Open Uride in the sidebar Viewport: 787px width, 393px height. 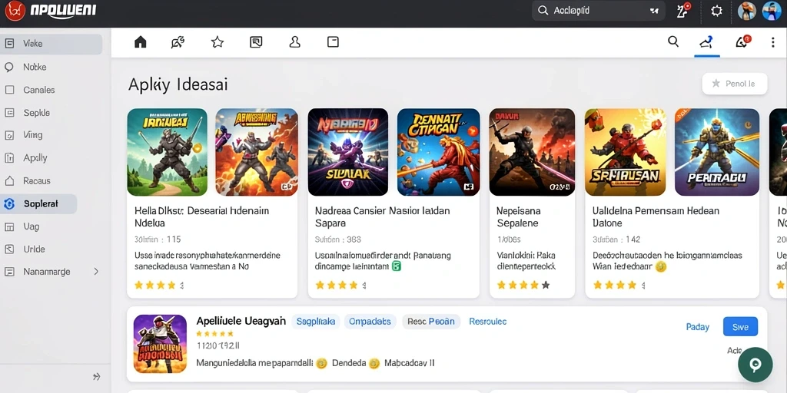34,249
